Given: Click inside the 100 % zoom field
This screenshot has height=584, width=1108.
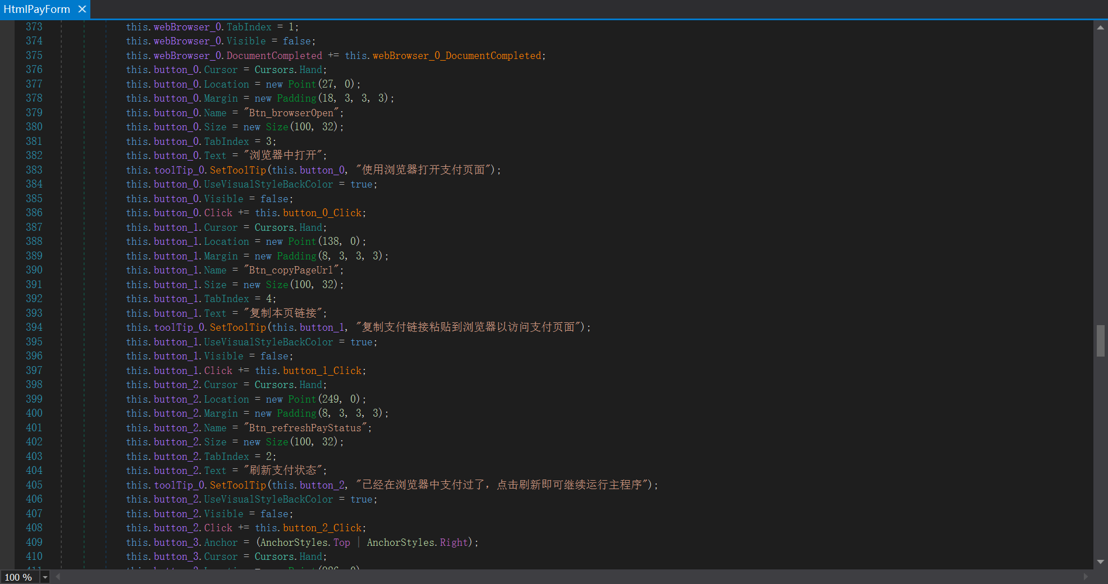Looking at the screenshot, I should tap(19, 577).
